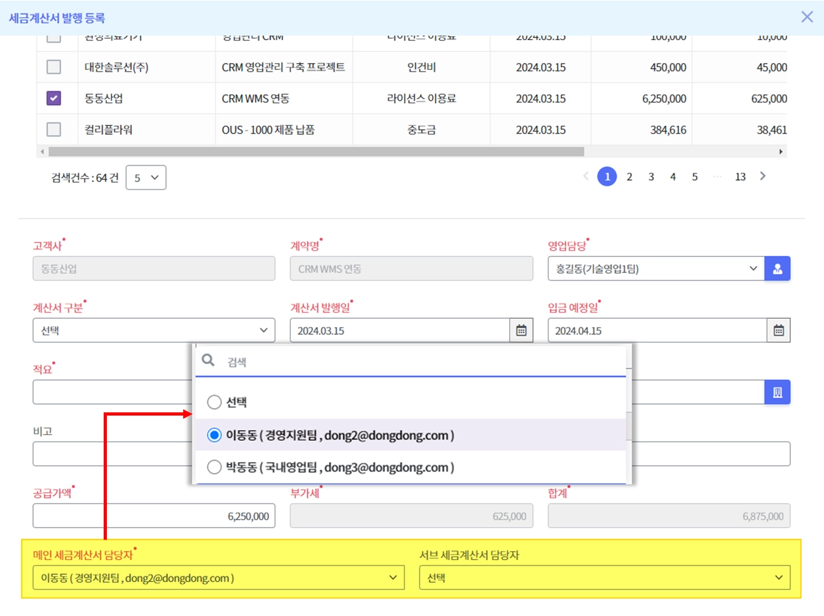Image resolution: width=824 pixels, height=616 pixels.
Task: Select the 선택 radio option
Action: 214,402
